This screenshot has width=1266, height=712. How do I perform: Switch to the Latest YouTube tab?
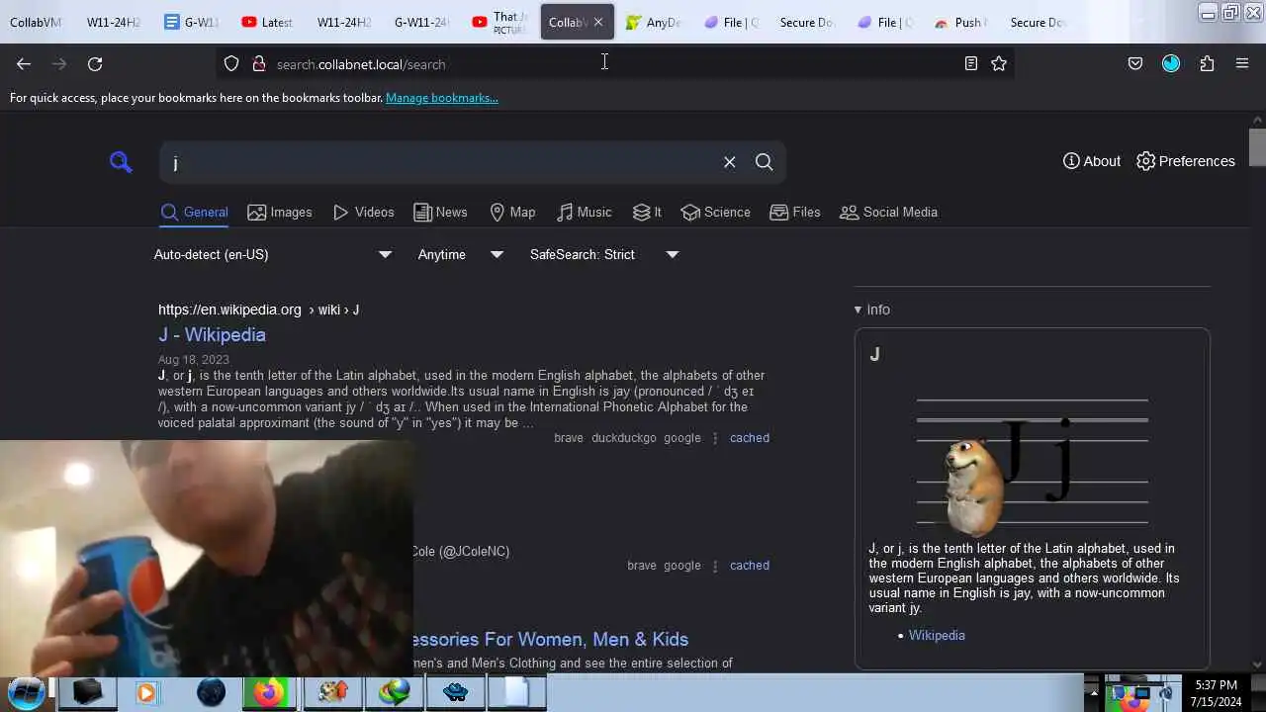pyautogui.click(x=268, y=22)
